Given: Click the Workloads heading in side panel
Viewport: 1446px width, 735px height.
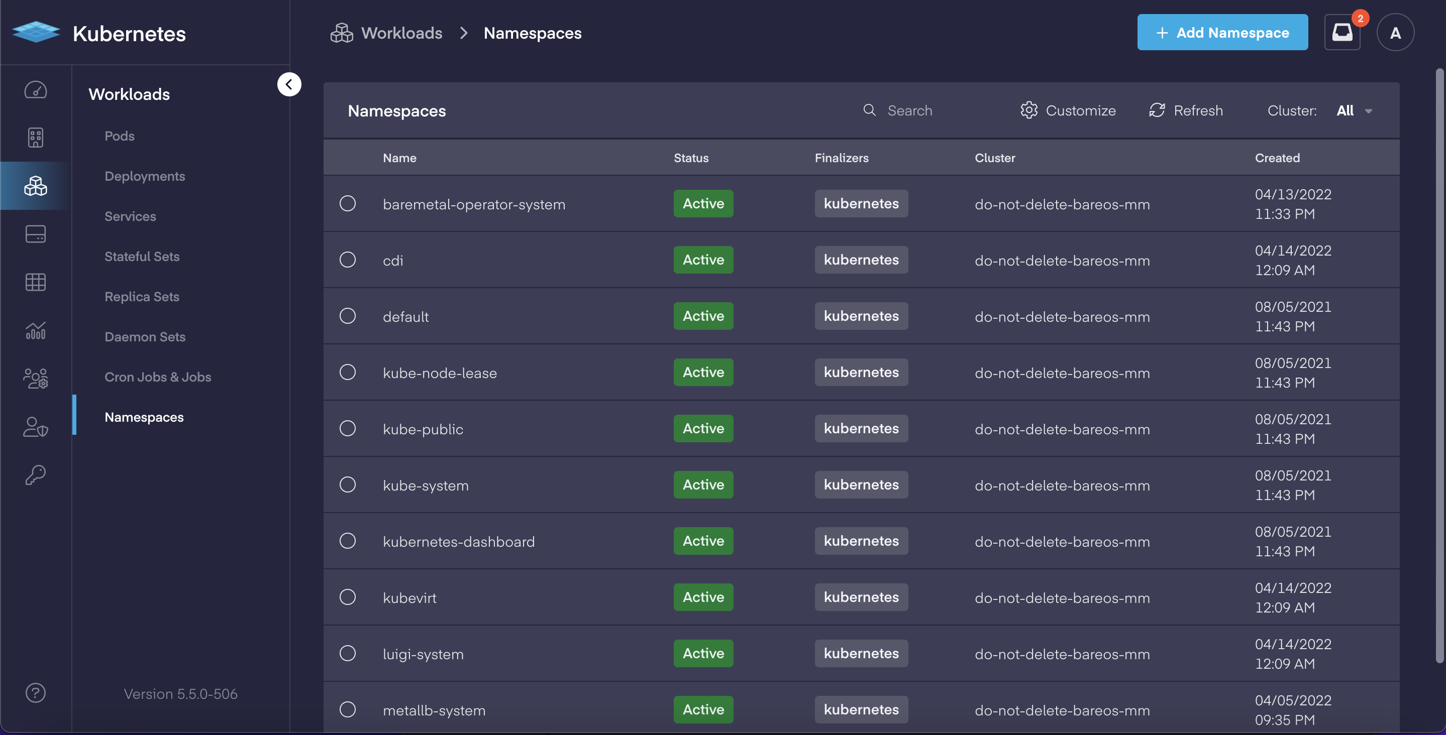Looking at the screenshot, I should (129, 94).
